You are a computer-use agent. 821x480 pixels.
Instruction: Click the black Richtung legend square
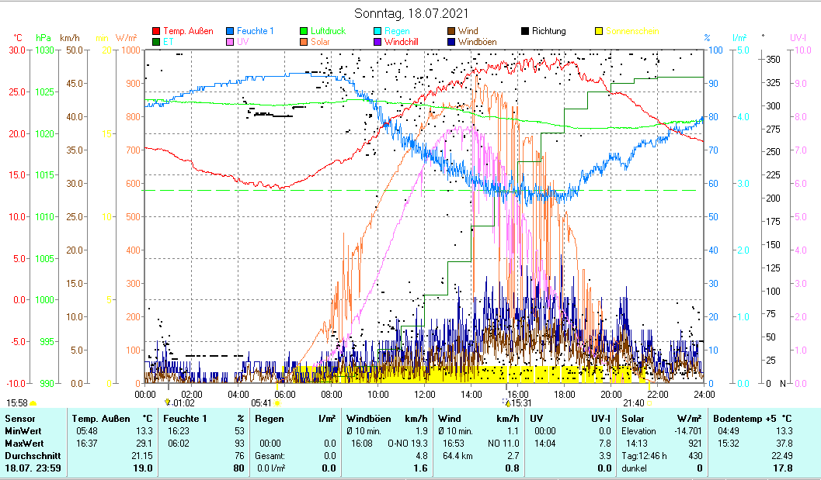pos(525,31)
